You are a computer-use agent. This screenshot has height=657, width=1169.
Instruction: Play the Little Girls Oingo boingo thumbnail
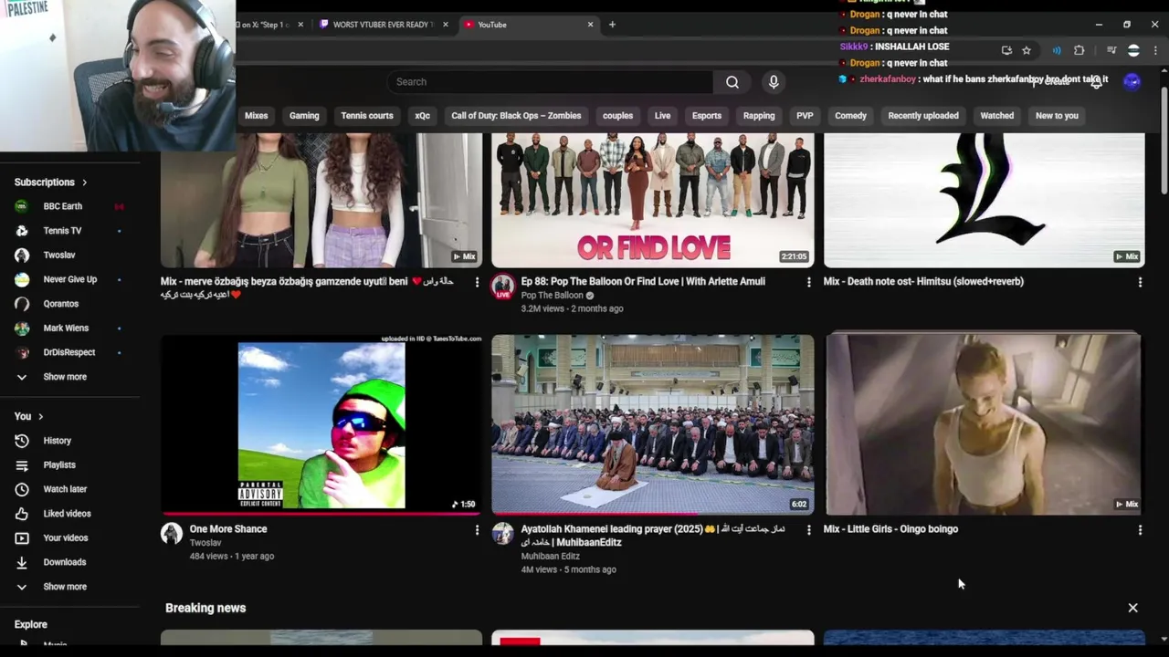pos(984,424)
